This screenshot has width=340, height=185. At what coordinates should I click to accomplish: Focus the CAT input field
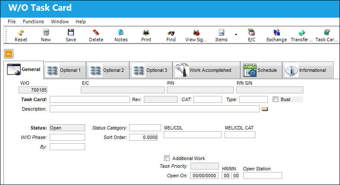208,99
